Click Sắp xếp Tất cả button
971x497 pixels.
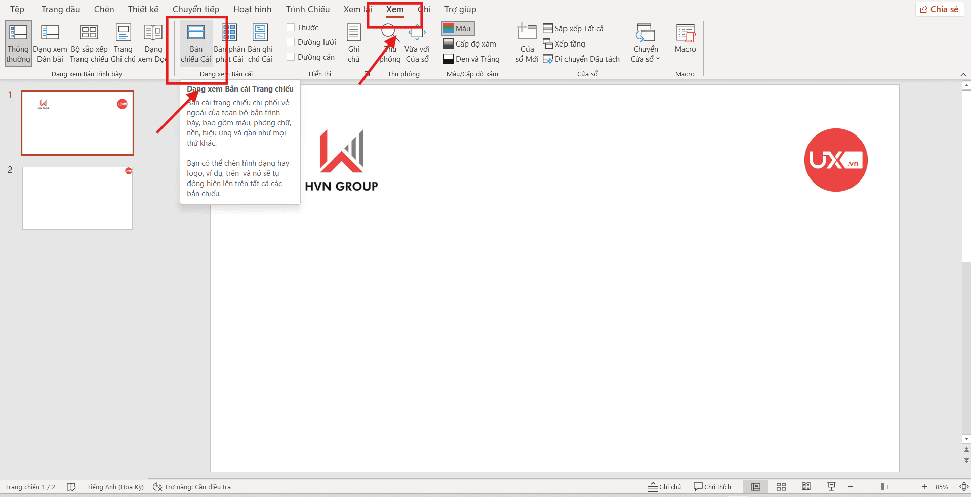574,29
